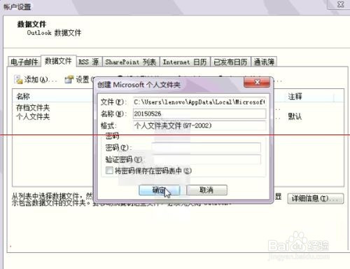Switch to the 电子邮件 tab

tap(24, 62)
